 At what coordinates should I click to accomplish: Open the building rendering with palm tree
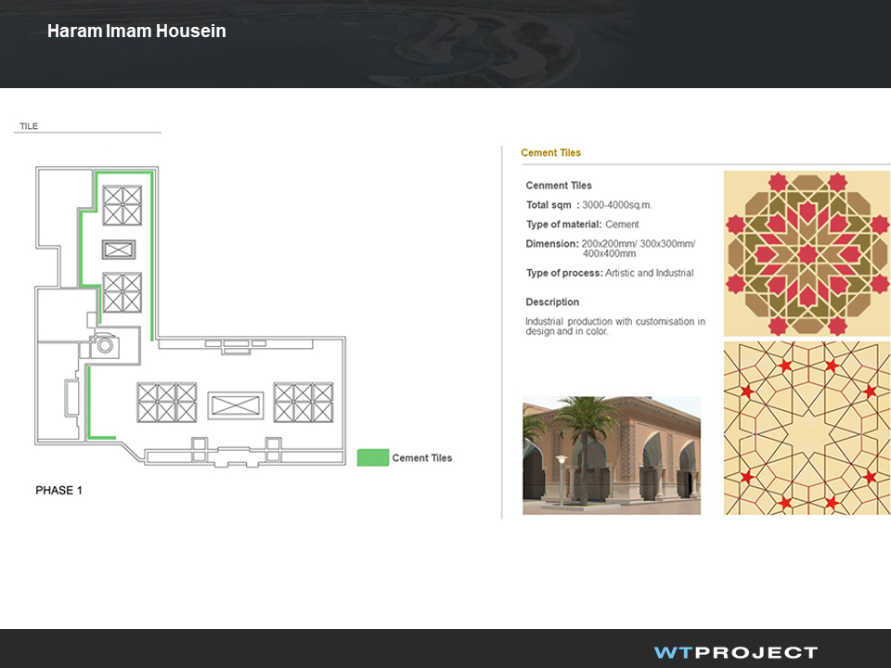612,456
